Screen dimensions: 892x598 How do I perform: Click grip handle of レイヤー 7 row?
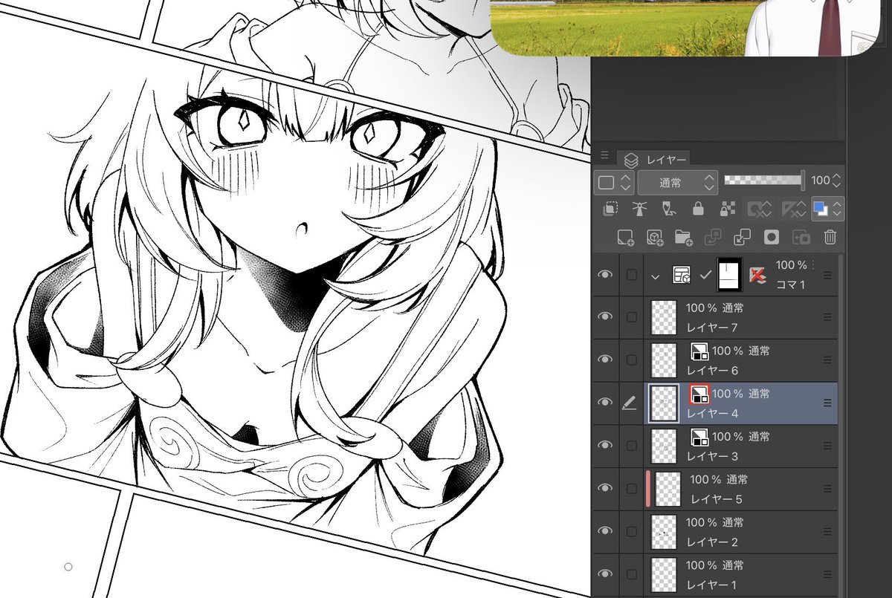point(827,317)
